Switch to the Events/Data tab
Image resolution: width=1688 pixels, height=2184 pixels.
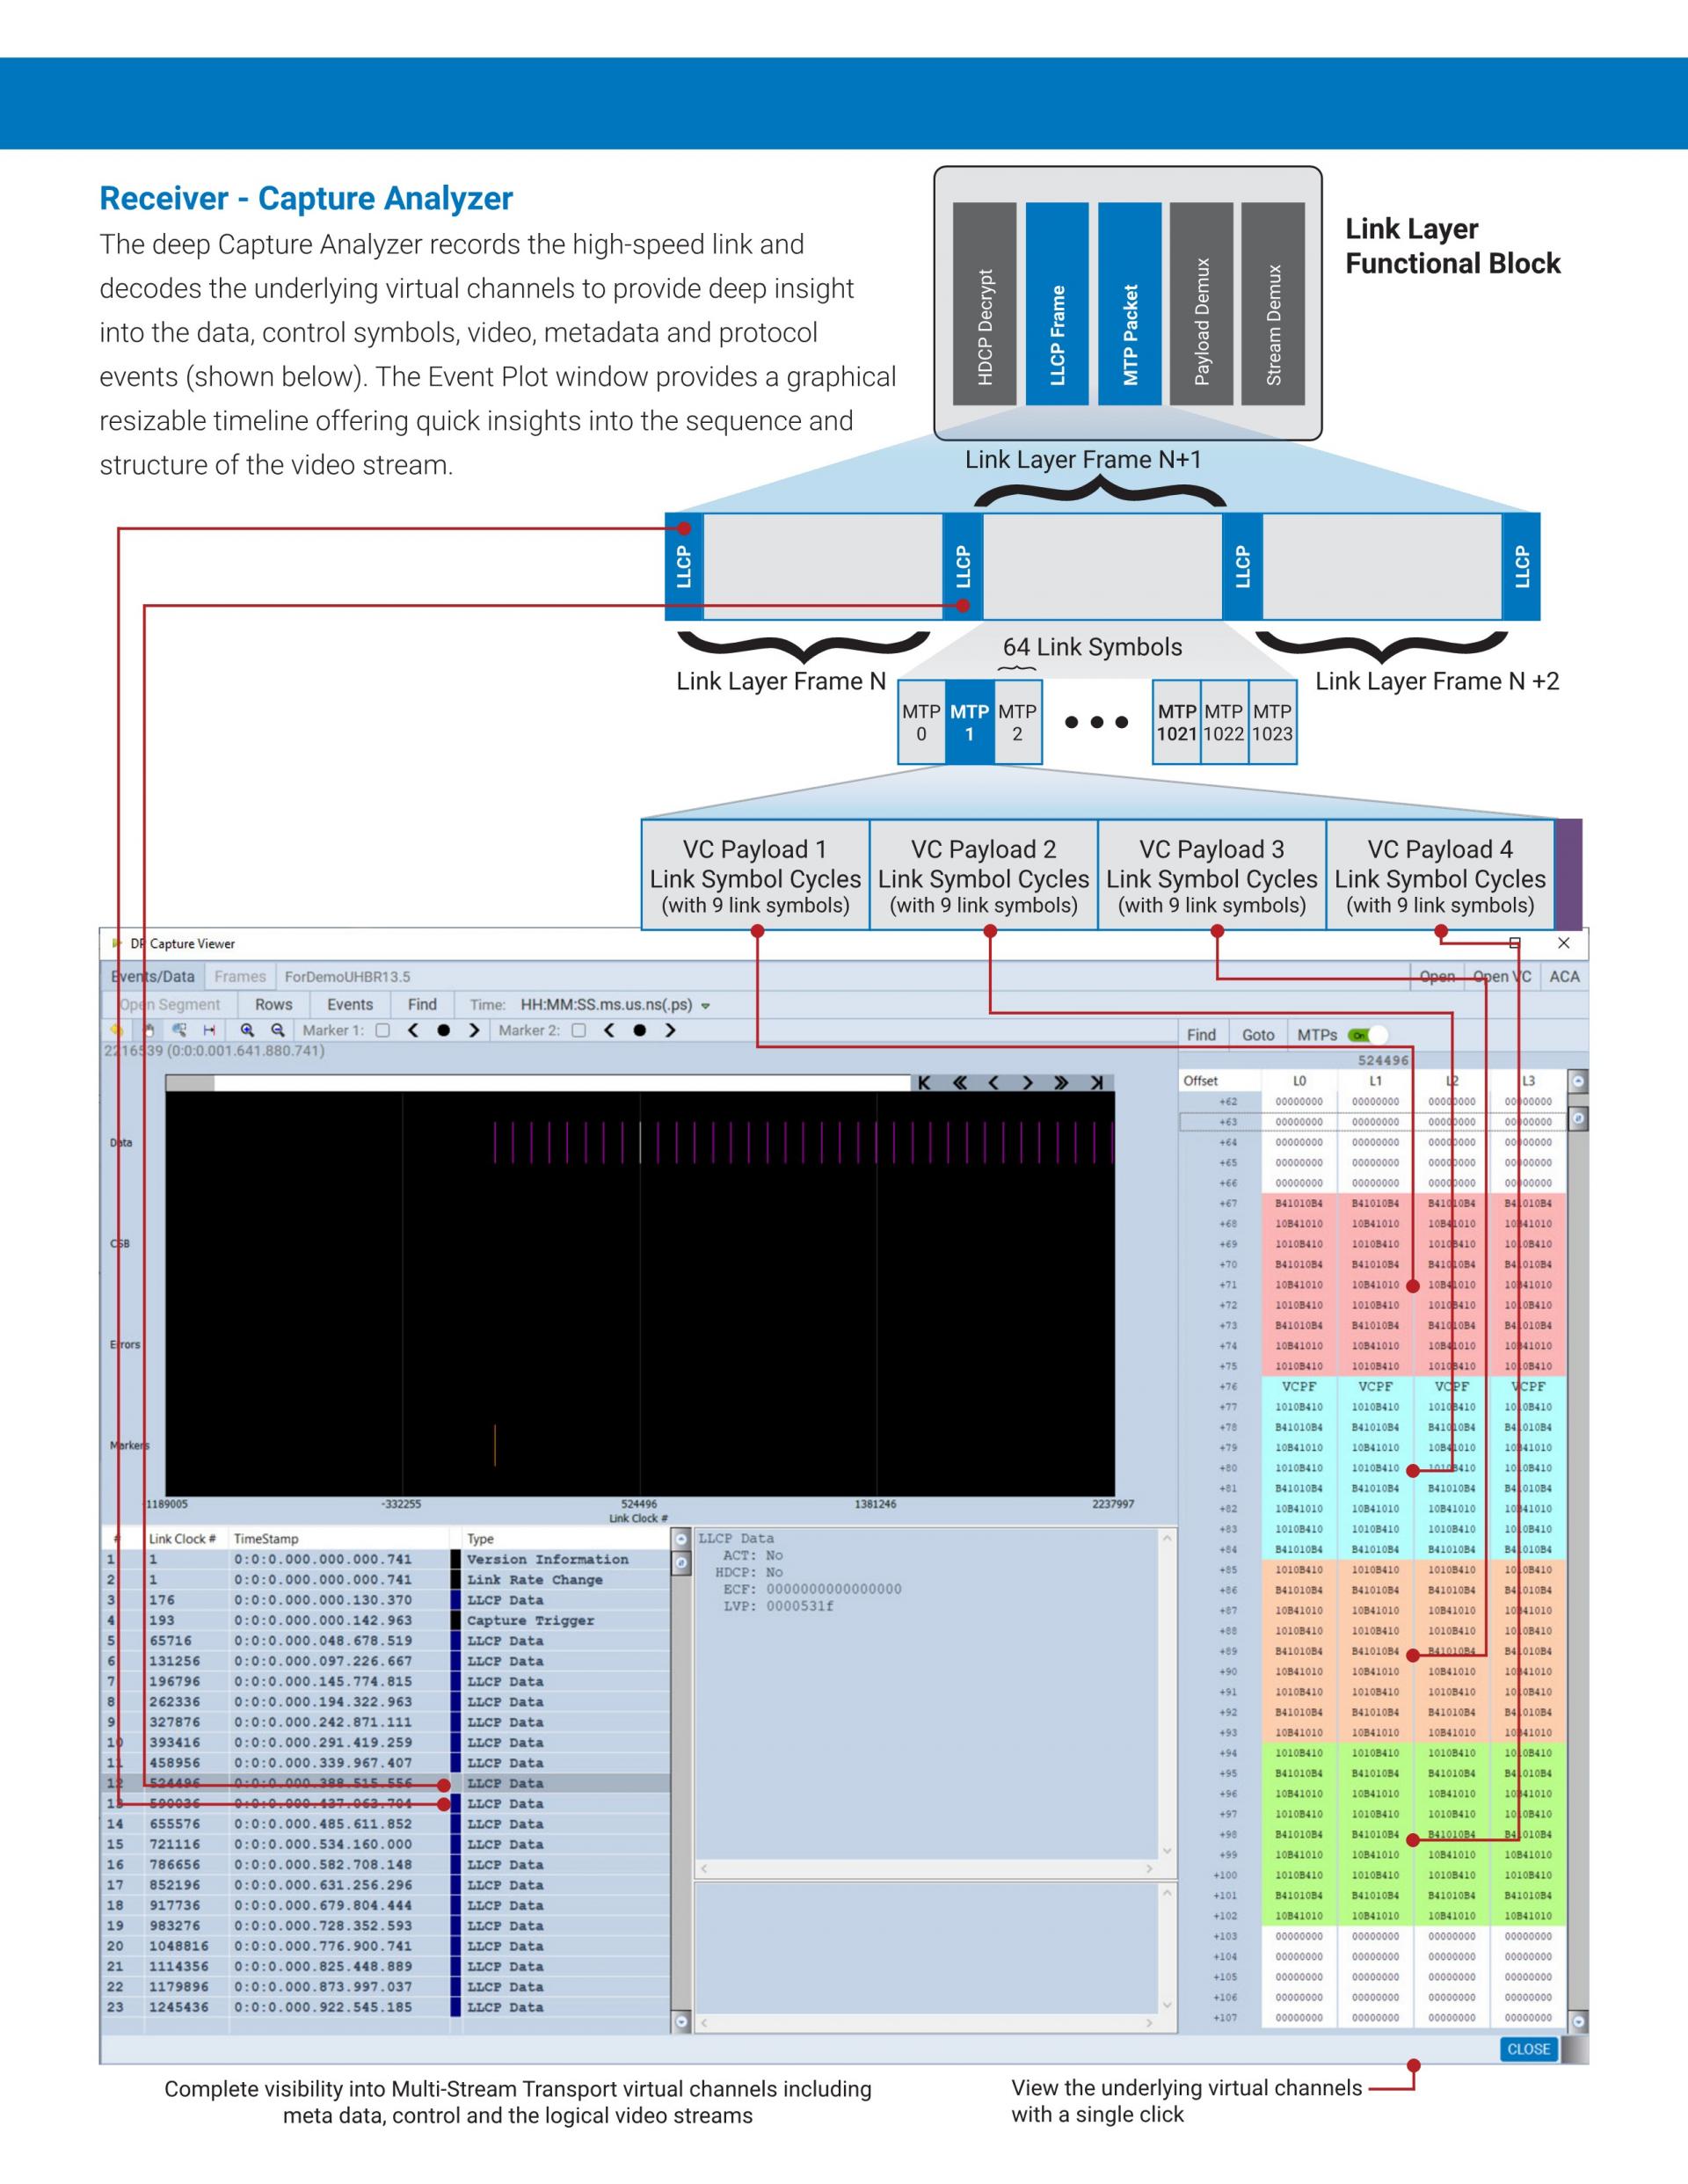[153, 976]
